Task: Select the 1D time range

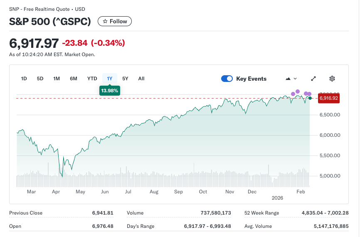Action: click(24, 79)
